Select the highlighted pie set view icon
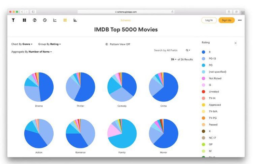 tap(65, 20)
